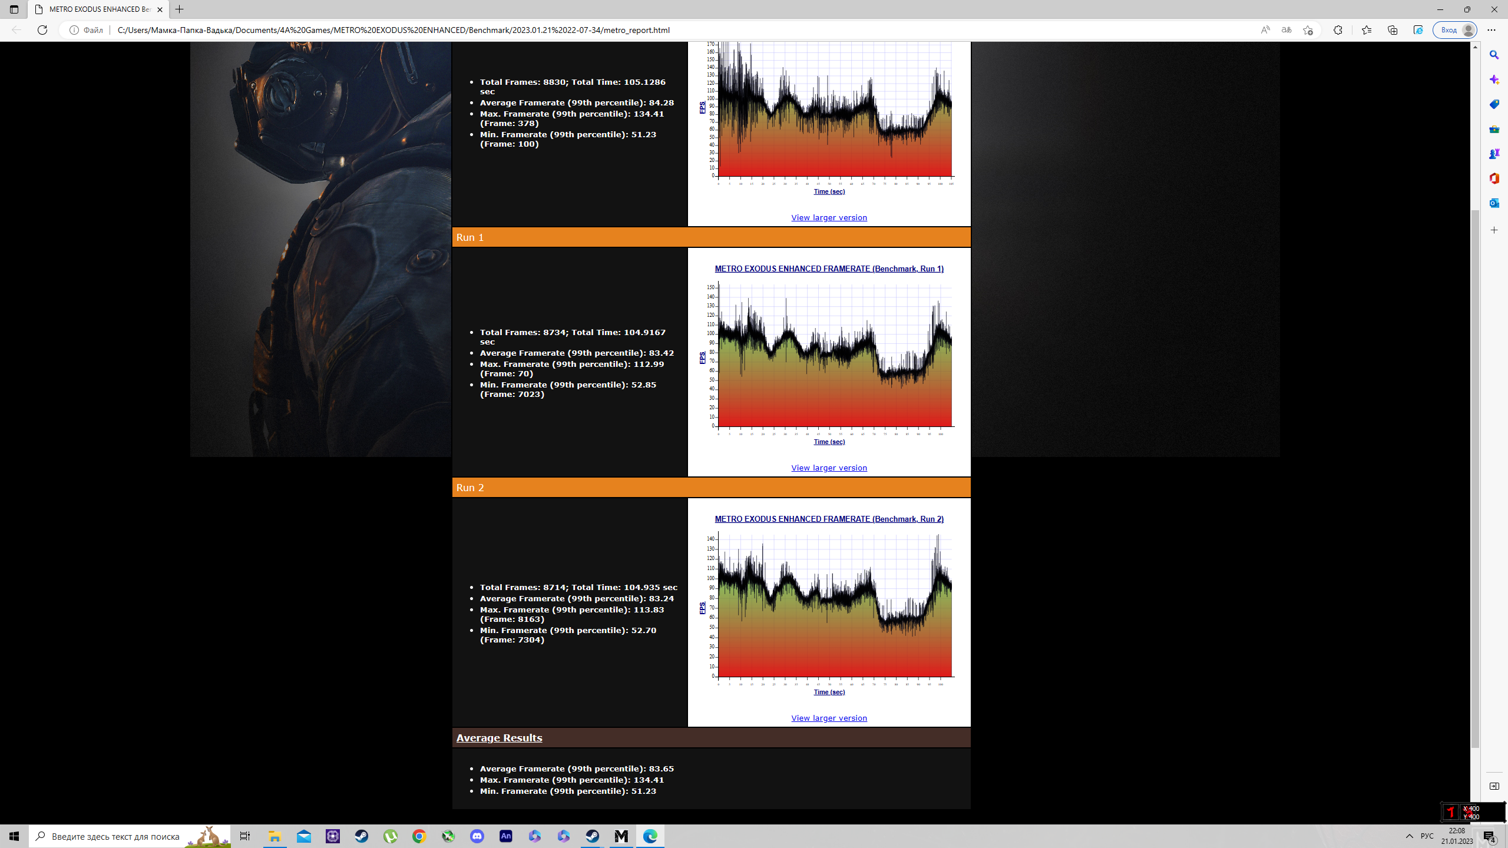Screen dimensions: 1508x848
Task: Open the Collections icon in toolbar
Action: [x=1393, y=30]
